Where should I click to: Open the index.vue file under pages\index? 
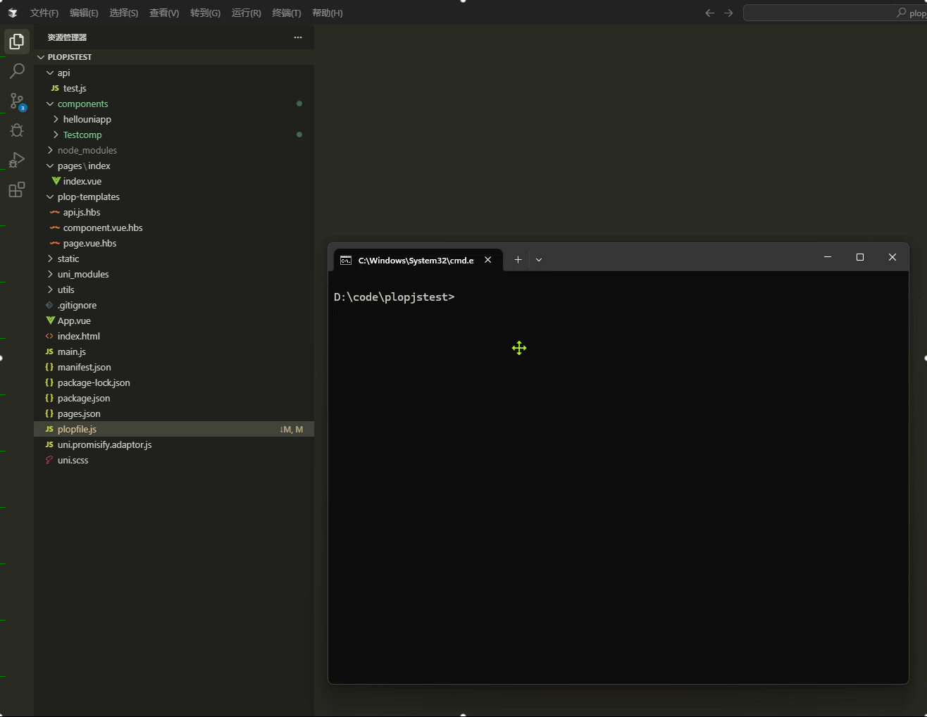[x=81, y=181]
